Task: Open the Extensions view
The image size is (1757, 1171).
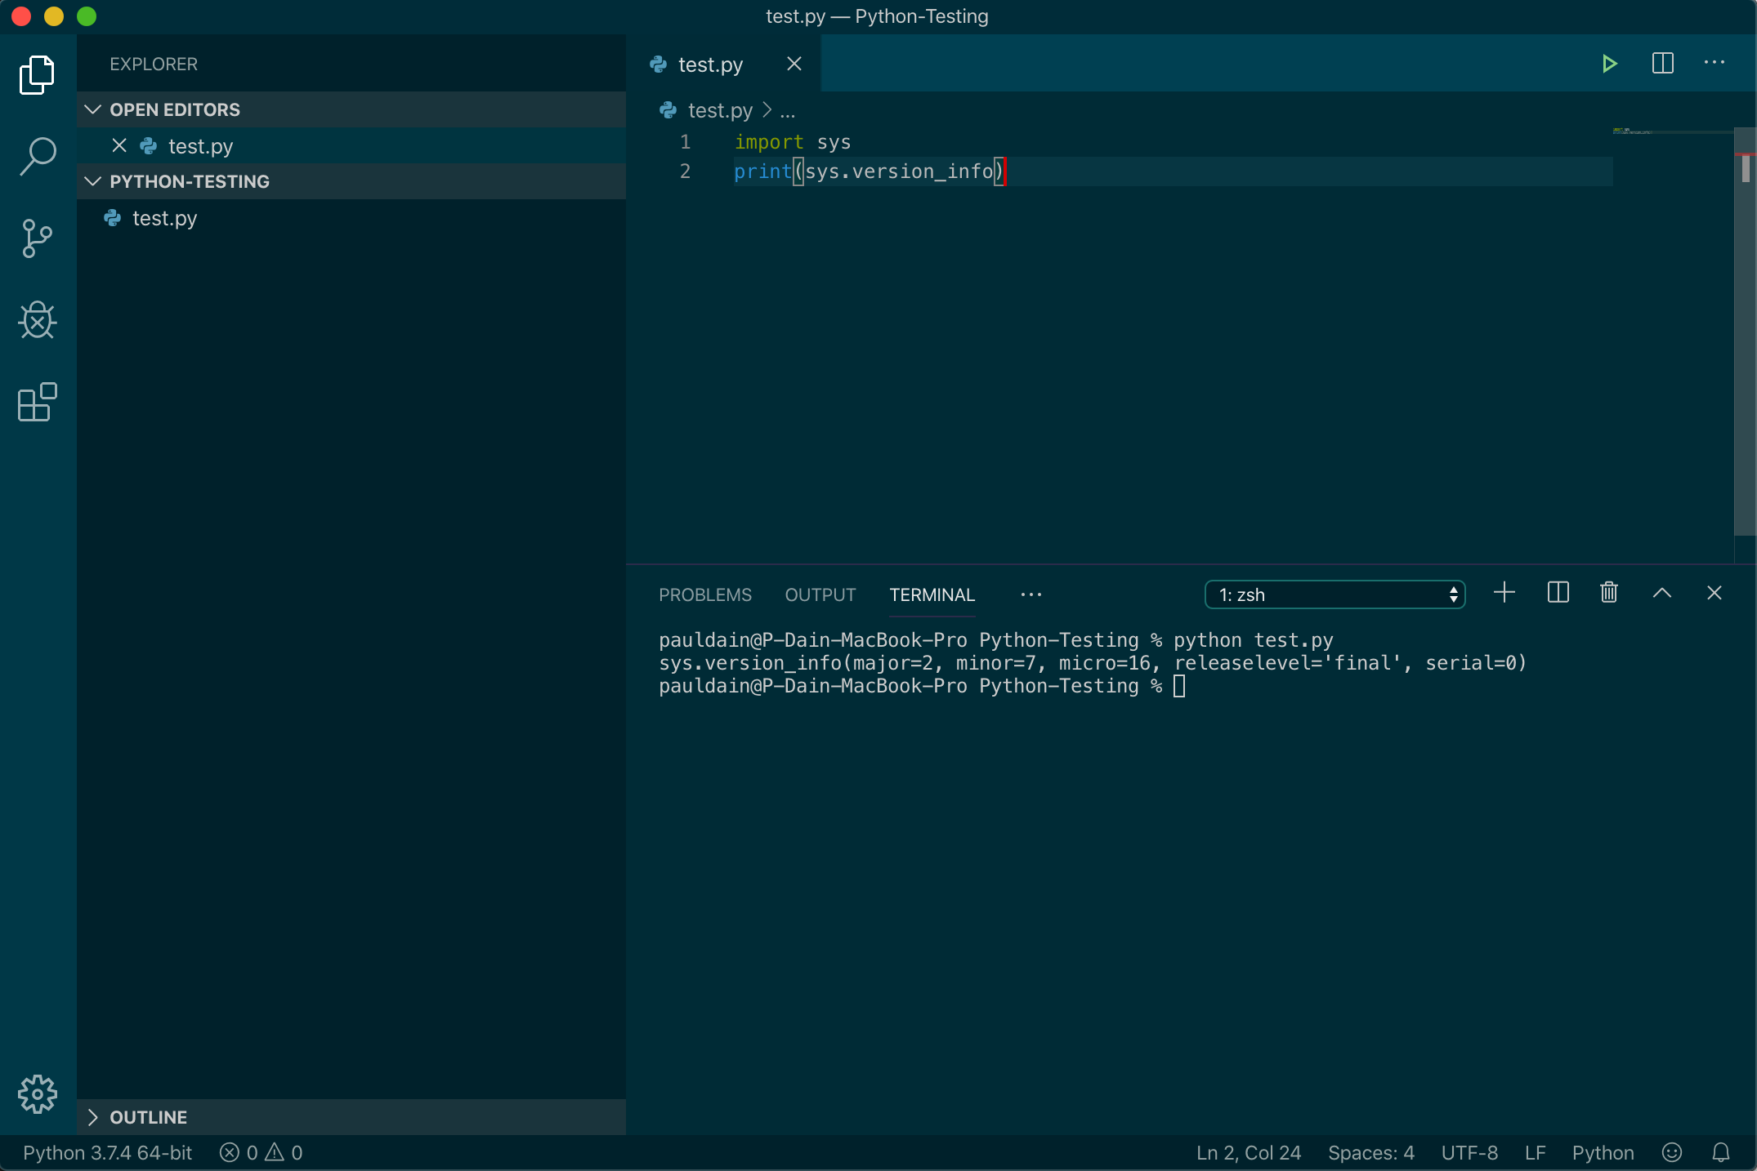Action: (x=37, y=402)
